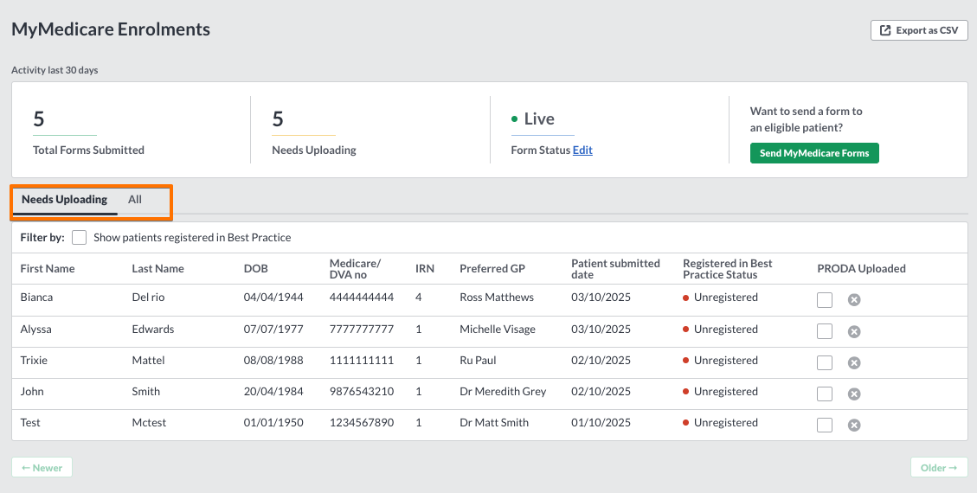Click the Medicare number 9876543210
Viewport: 977px width, 493px height.
click(362, 392)
